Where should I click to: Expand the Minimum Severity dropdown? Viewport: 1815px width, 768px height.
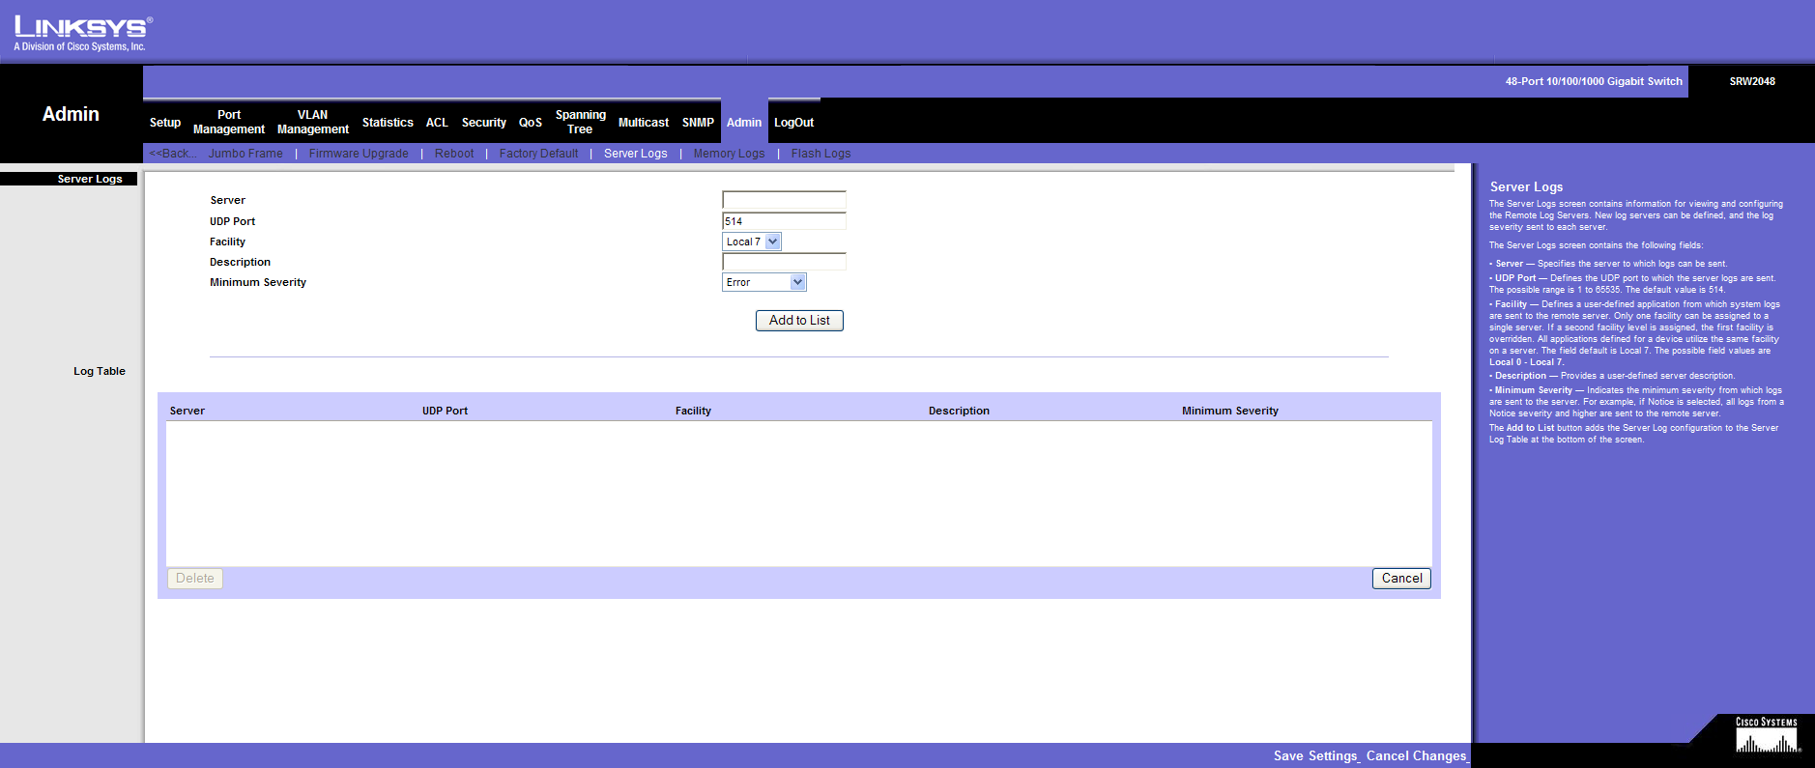point(763,282)
